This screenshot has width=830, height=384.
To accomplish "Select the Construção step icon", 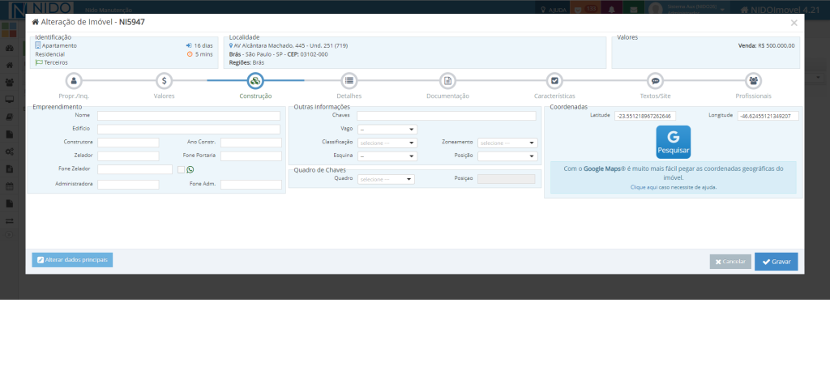I will click(x=255, y=80).
